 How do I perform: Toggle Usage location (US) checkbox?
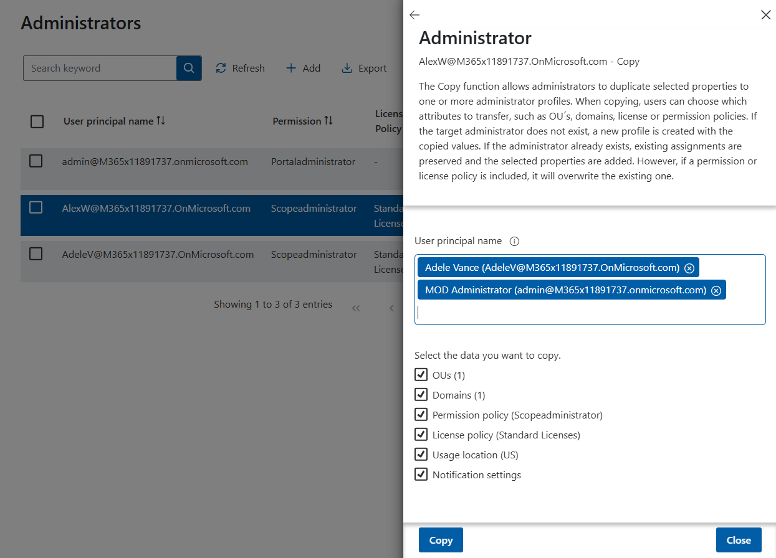click(421, 455)
